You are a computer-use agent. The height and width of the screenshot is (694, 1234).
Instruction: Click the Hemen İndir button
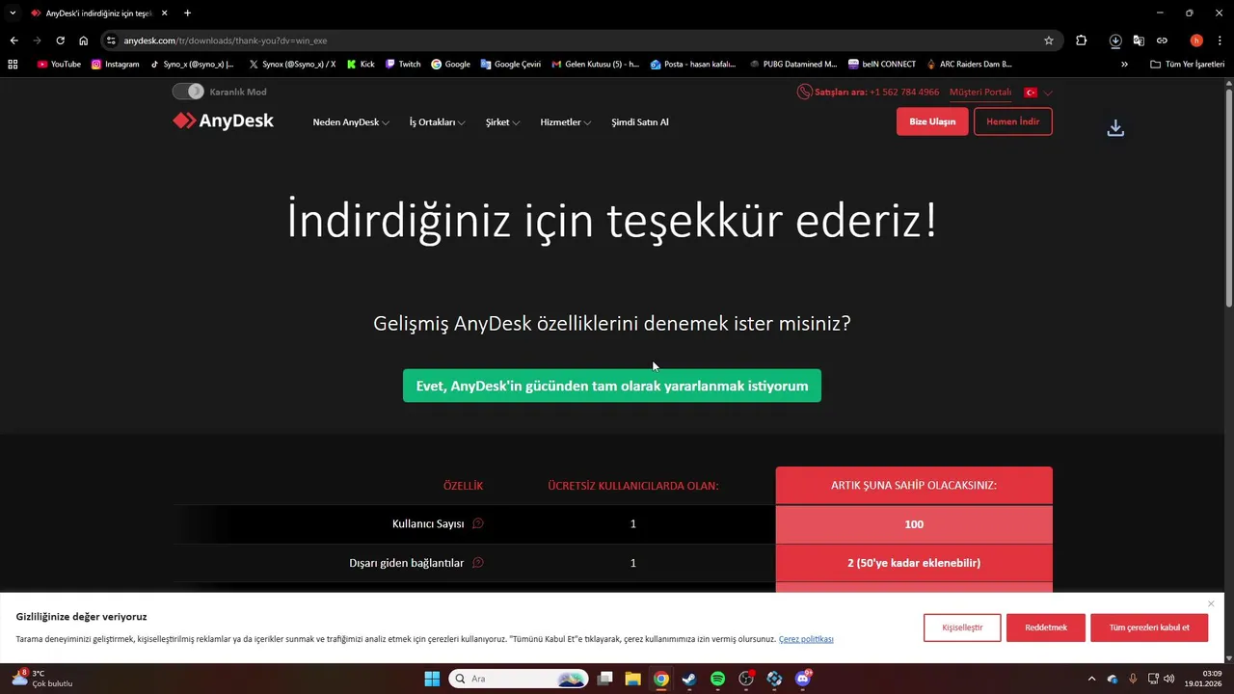click(1012, 121)
